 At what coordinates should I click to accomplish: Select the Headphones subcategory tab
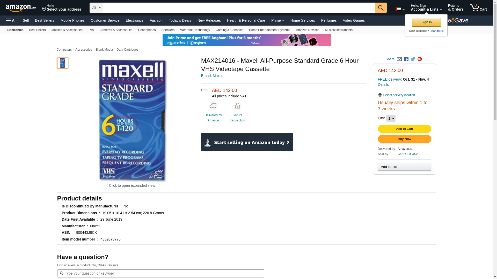(147, 30)
